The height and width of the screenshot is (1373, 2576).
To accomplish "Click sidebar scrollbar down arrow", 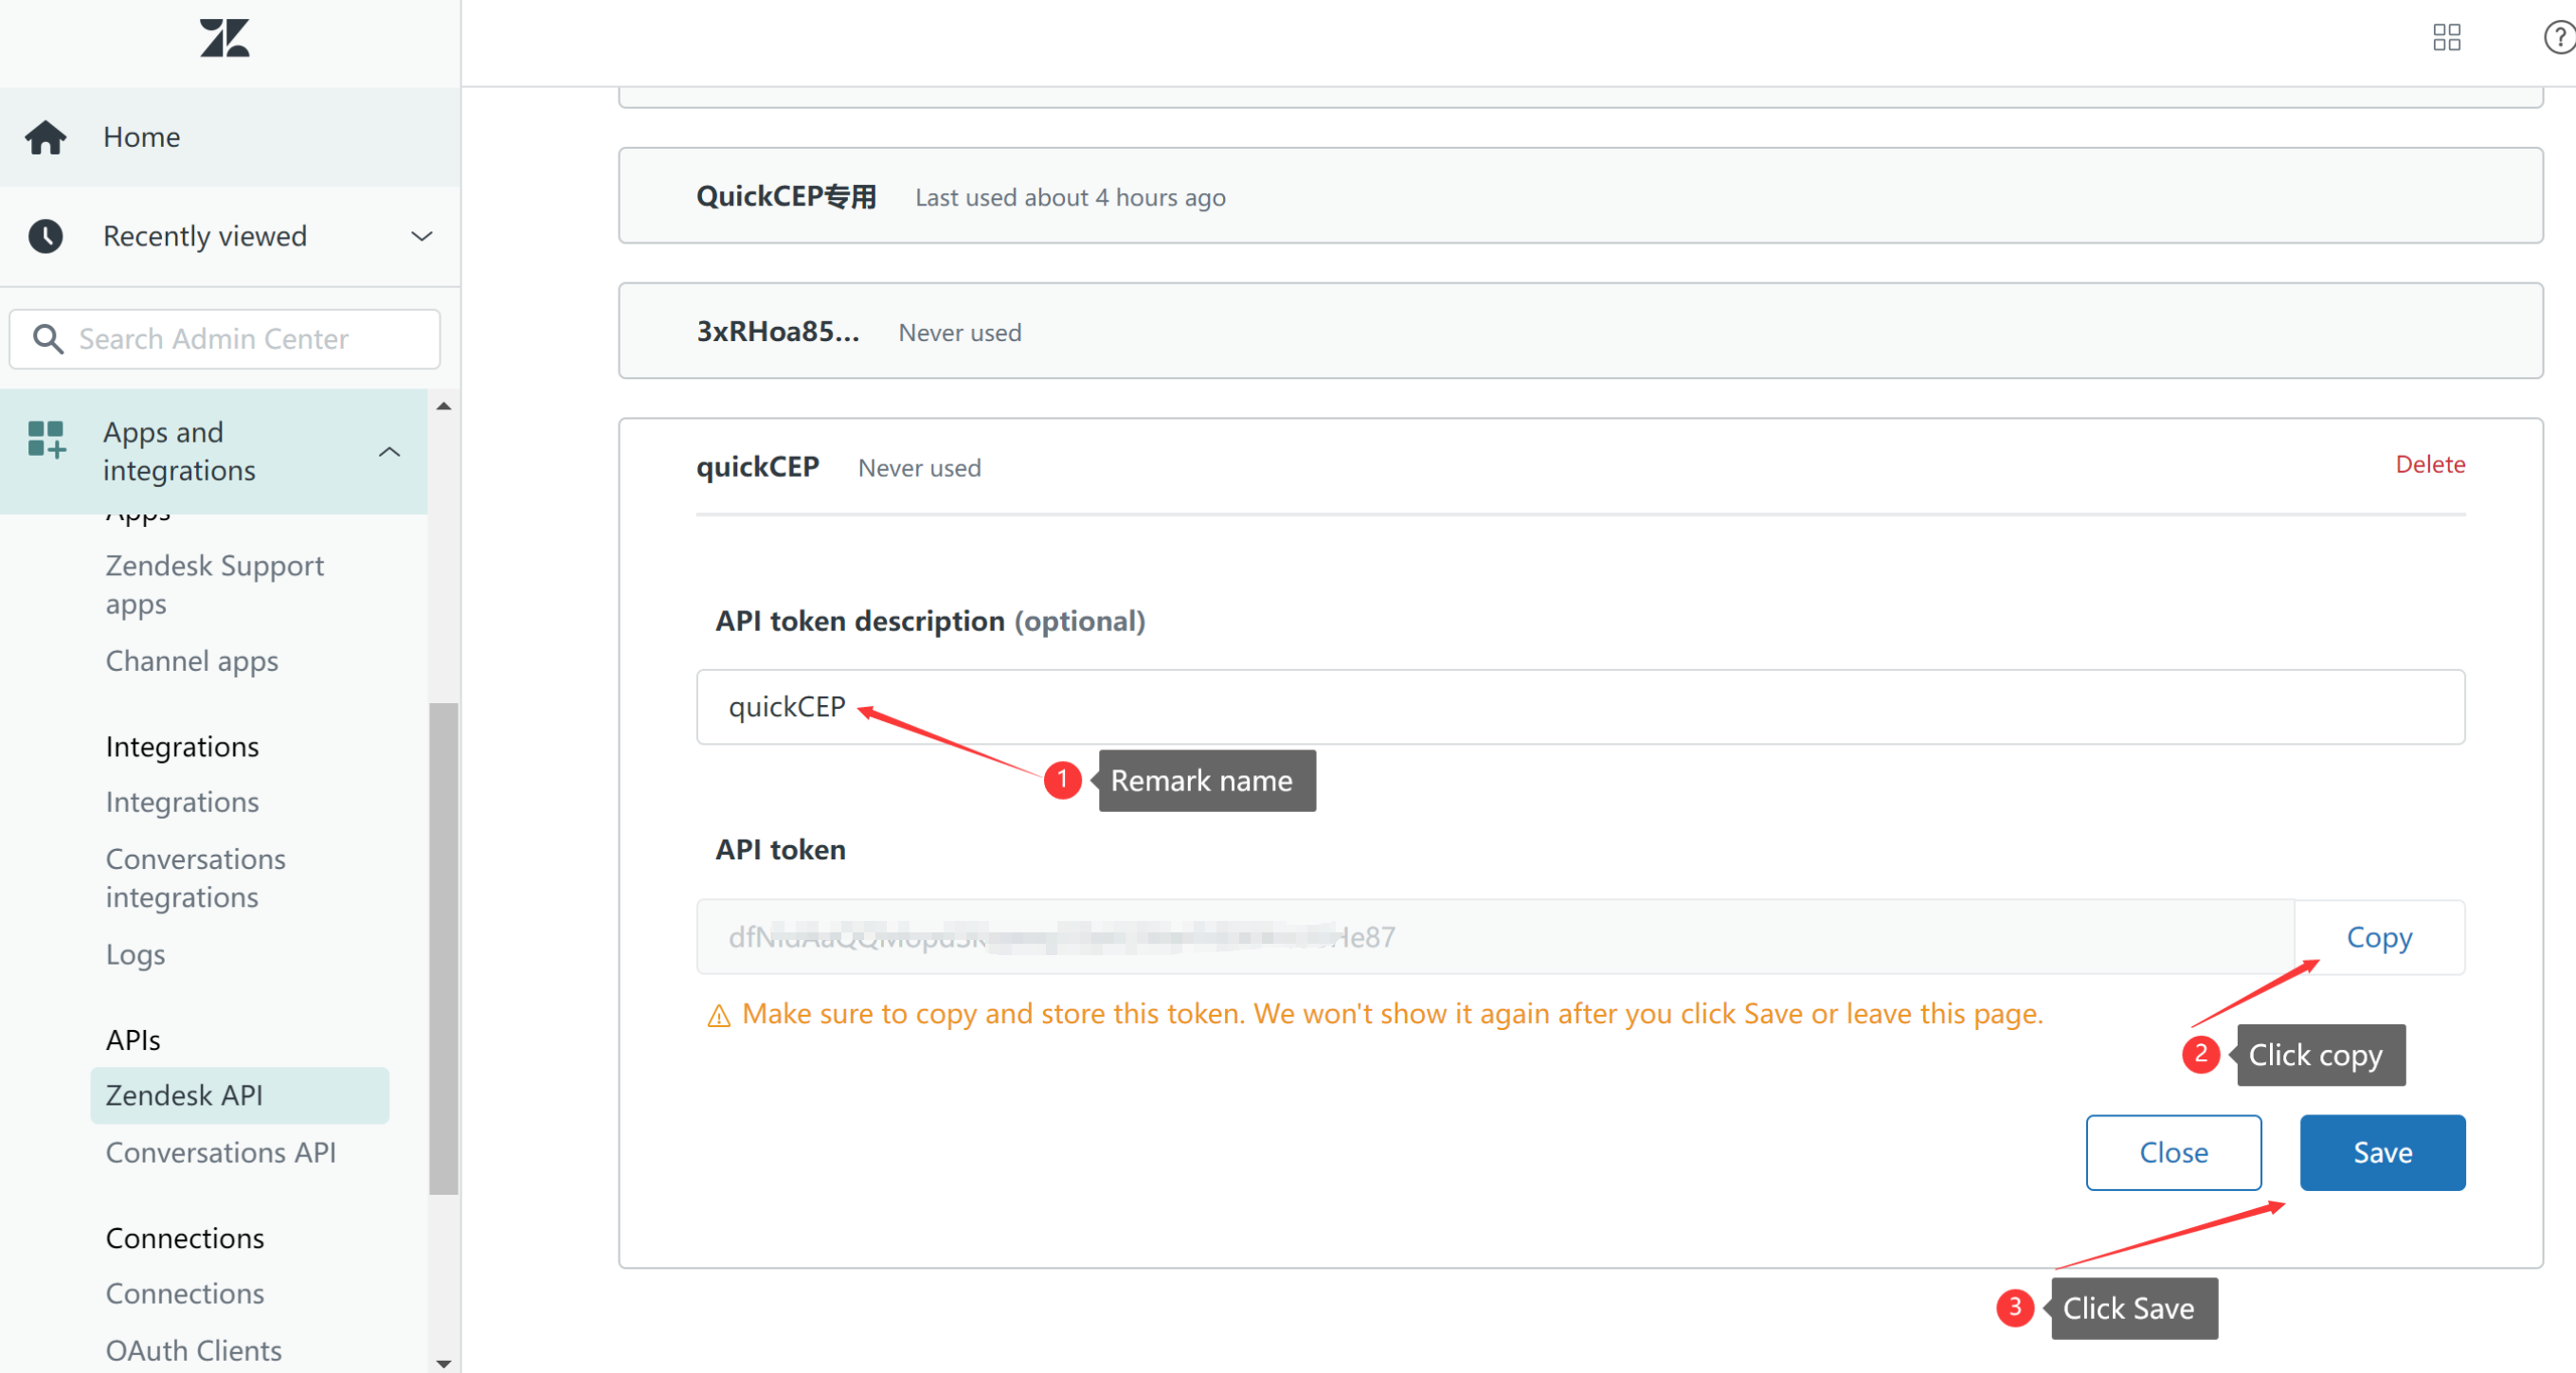I will (444, 1363).
